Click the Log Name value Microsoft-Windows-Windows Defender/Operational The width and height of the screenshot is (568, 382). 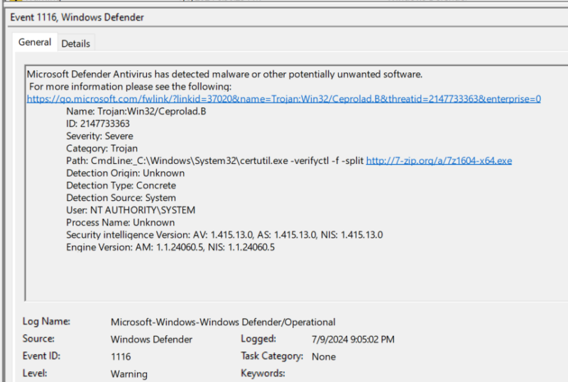coord(223,322)
